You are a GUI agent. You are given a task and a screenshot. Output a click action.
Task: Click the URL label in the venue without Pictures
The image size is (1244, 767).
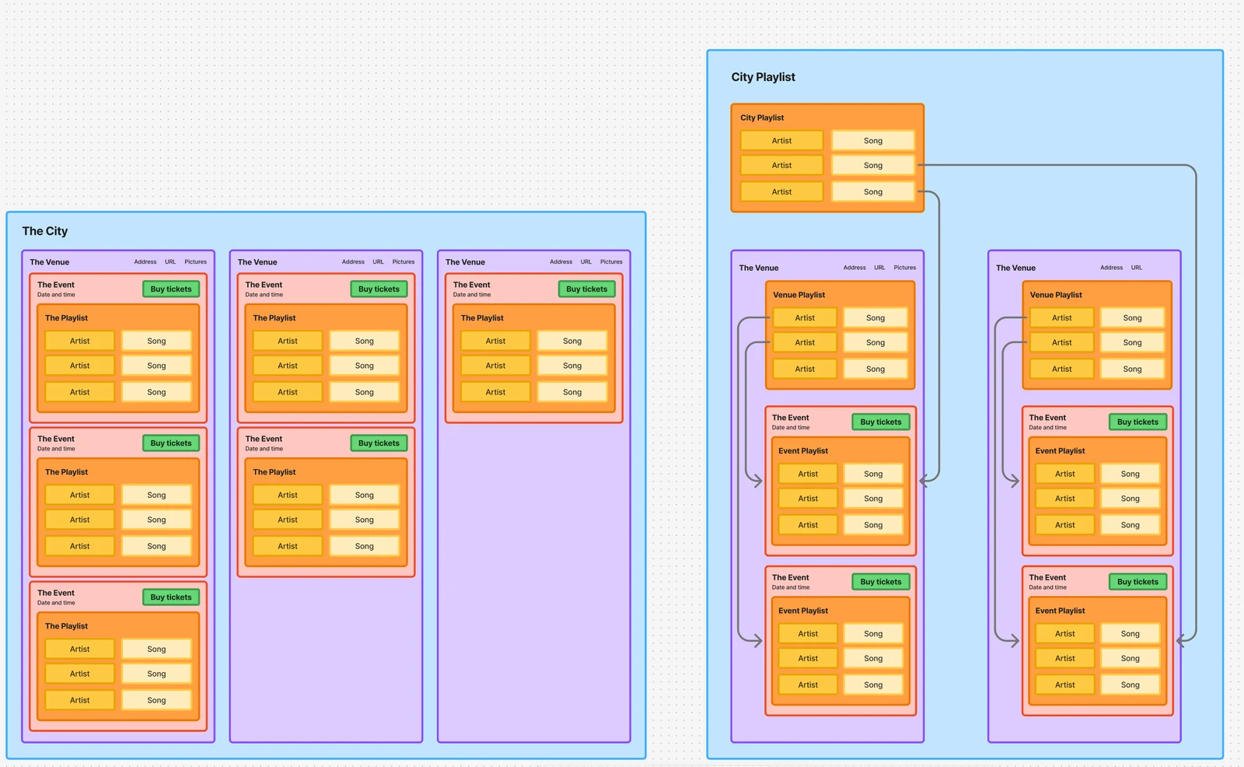point(1137,268)
